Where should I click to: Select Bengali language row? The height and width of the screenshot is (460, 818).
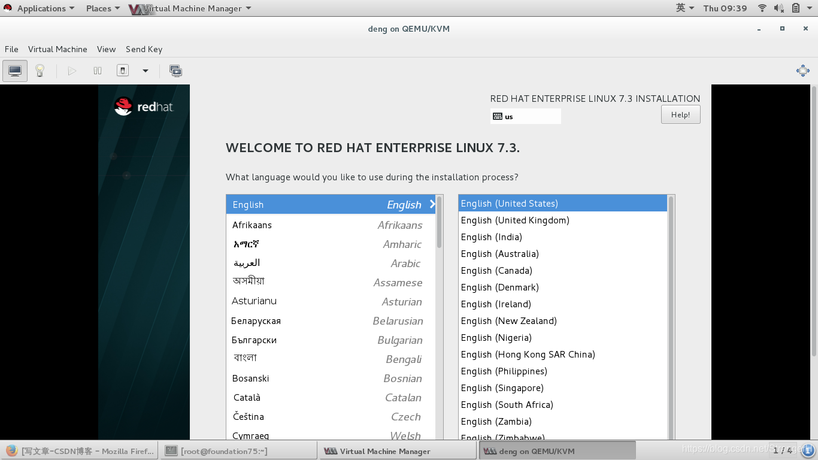pyautogui.click(x=331, y=359)
